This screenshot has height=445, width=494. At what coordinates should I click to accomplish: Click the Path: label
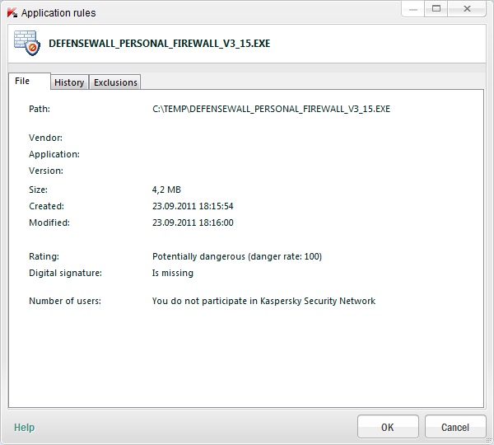tap(40, 109)
